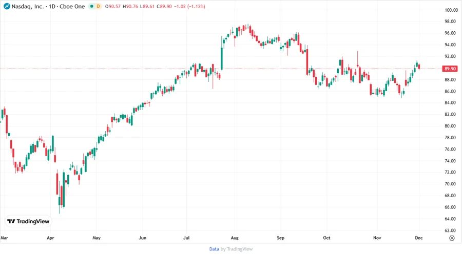Click the L89.61 low value
Image resolution: width=462 pixels, height=255 pixels.
pyautogui.click(x=147, y=6)
